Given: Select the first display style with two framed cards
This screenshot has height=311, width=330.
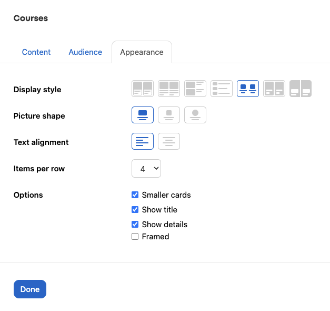Looking at the screenshot, I should pyautogui.click(x=143, y=89).
